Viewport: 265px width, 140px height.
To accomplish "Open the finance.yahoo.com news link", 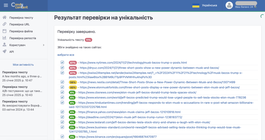I will pyautogui.click(x=129, y=112).
